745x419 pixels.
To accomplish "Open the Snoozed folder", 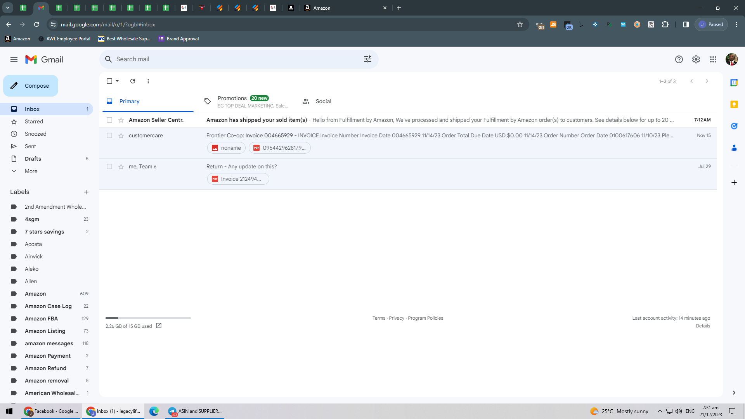I will pyautogui.click(x=47, y=134).
